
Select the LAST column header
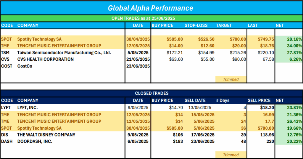(x=253, y=25)
